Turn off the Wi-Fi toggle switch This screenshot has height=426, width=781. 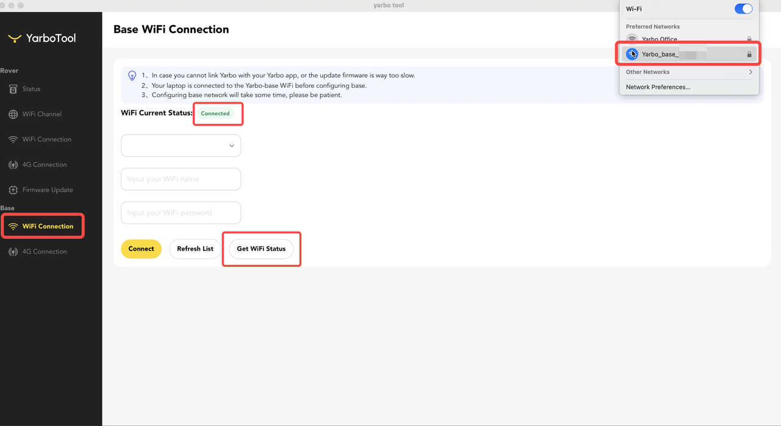click(743, 9)
